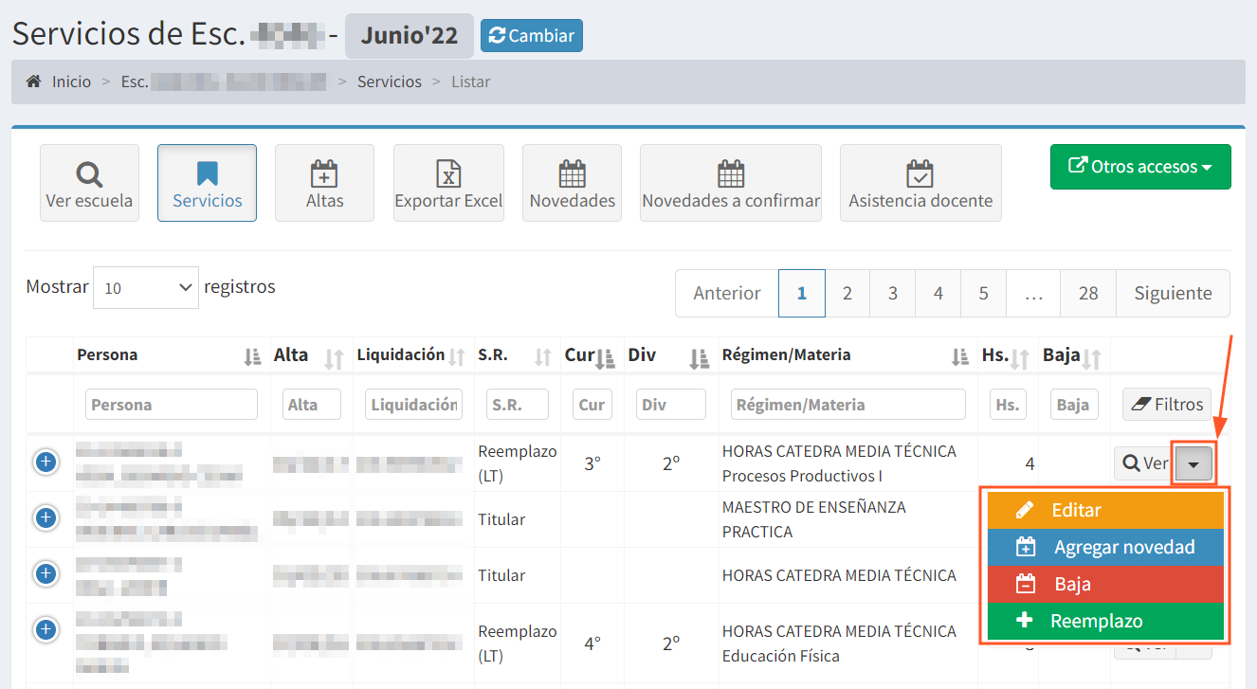The image size is (1257, 689).
Task: Focus the Liquidación filter field
Action: [x=413, y=405]
